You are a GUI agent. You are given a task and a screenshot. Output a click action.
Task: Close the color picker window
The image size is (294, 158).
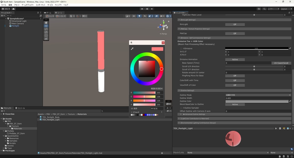[x=163, y=43]
